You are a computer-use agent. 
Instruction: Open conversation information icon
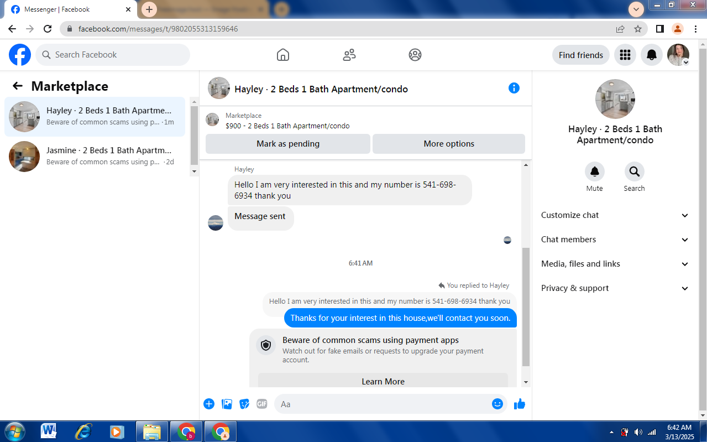514,88
